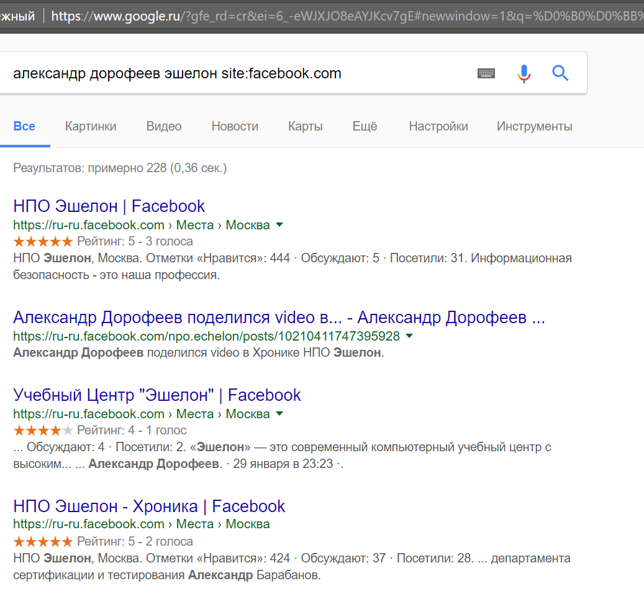Viewport: 644px width, 596px height.
Task: Open the on-screen keyboard icon in search box
Action: [486, 73]
